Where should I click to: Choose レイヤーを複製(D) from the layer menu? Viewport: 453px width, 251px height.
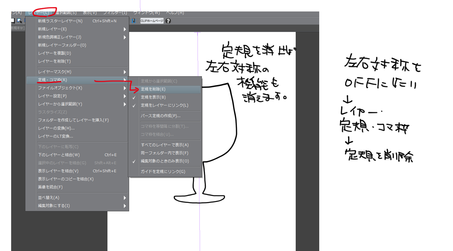click(x=54, y=53)
